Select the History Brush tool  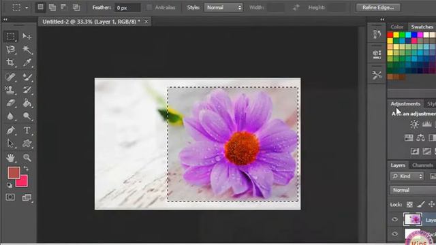27,90
